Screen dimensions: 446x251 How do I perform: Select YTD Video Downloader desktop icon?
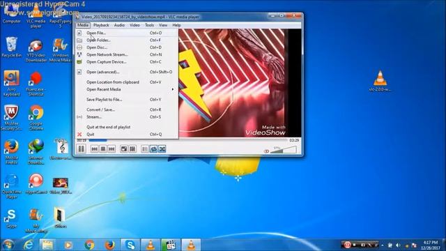(x=36, y=50)
